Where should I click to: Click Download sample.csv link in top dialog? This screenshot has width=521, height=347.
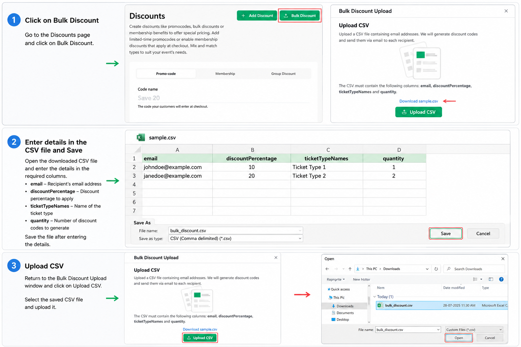coord(419,101)
